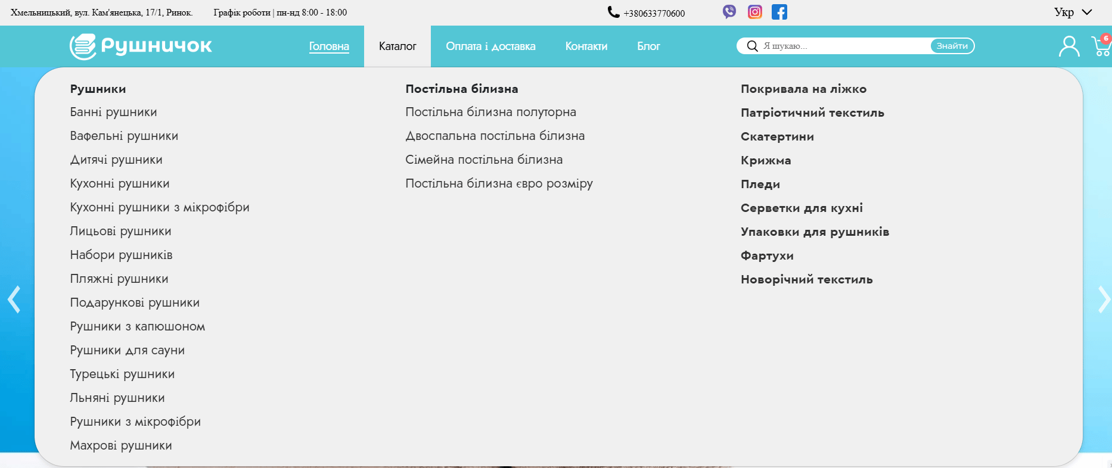
Task: Open the user account profile icon
Action: pyautogui.click(x=1068, y=46)
